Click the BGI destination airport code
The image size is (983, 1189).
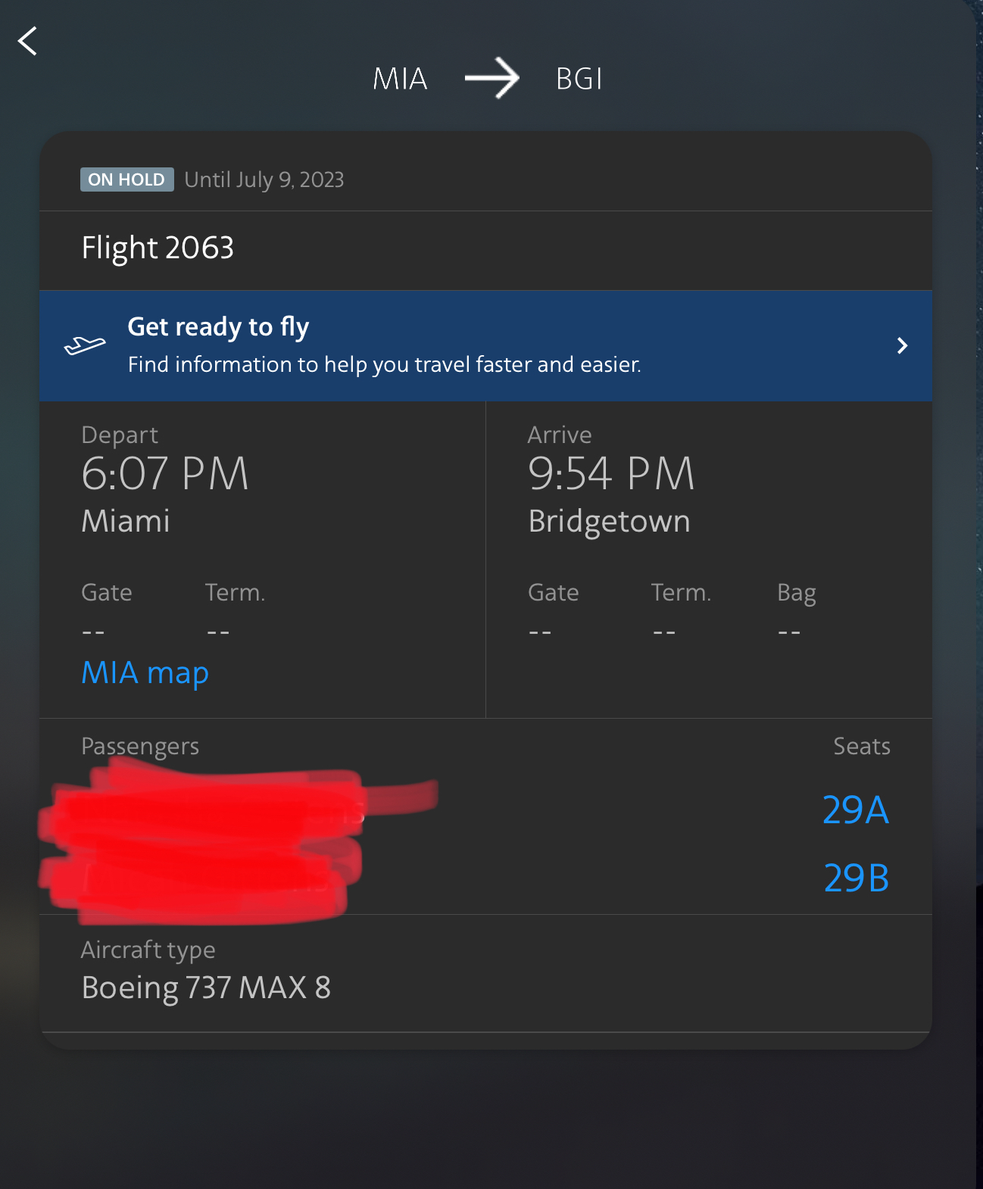[x=579, y=79]
